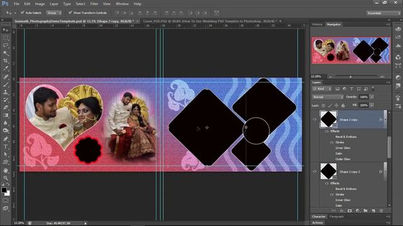
Task: Select the Zoom tool
Action: (x=6, y=178)
